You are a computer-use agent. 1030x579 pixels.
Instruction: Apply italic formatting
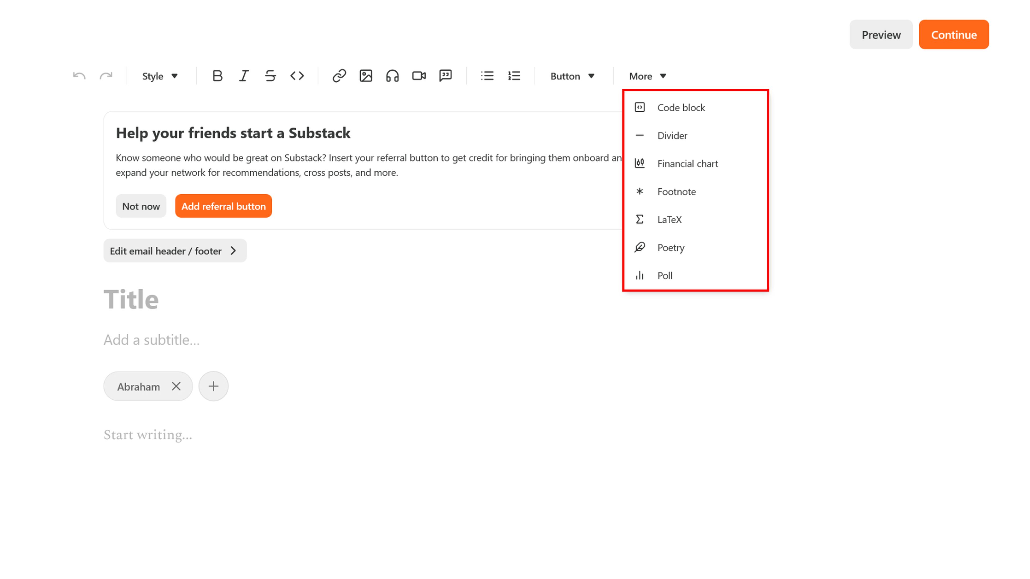click(244, 76)
